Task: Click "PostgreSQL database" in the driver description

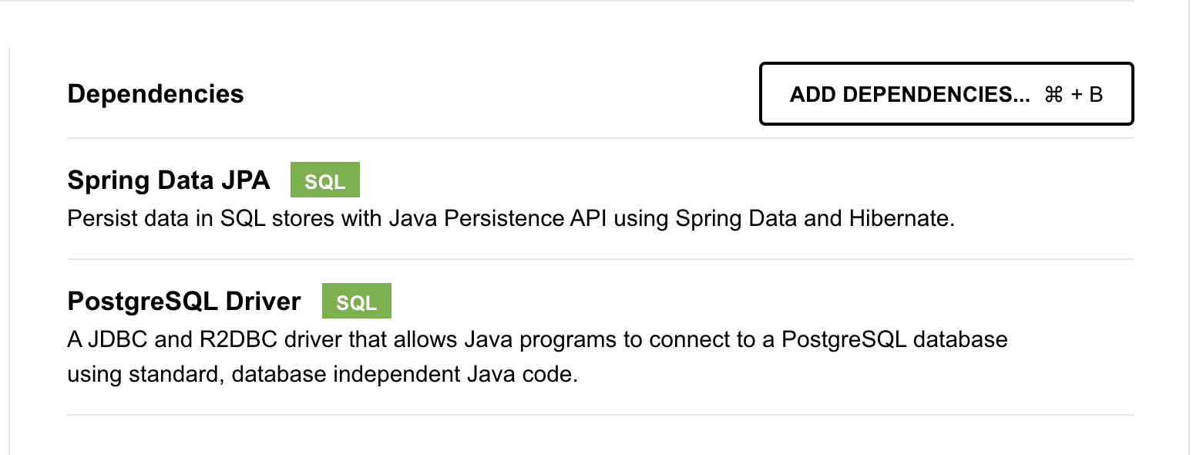Action: click(895, 340)
